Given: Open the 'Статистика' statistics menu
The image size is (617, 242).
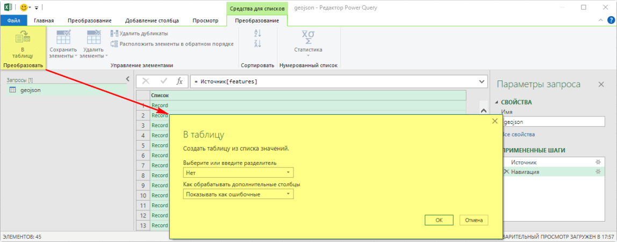Looking at the screenshot, I should [308, 43].
